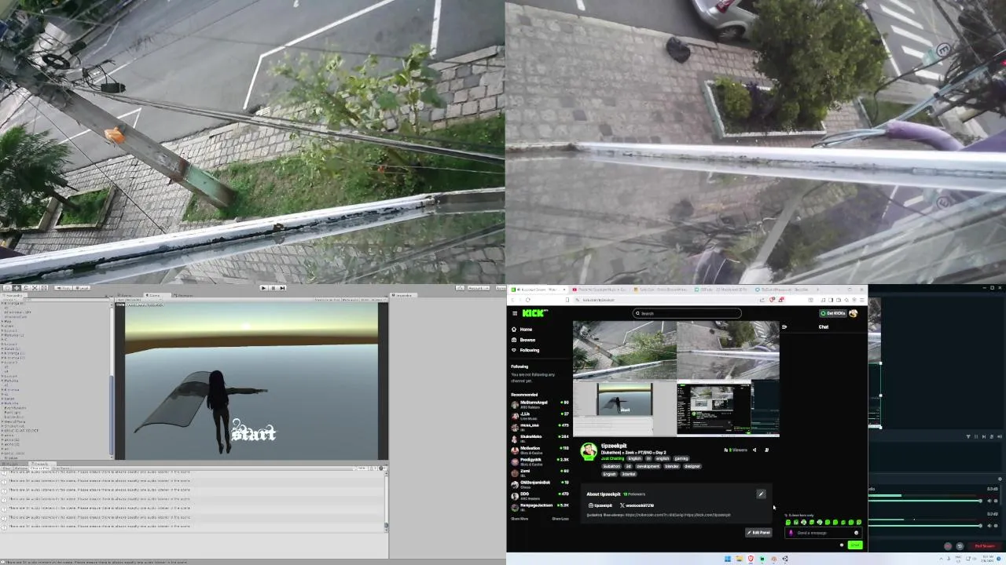Screen dimensions: 1006x565
Task: Click the Kick search field
Action: [x=687, y=313]
